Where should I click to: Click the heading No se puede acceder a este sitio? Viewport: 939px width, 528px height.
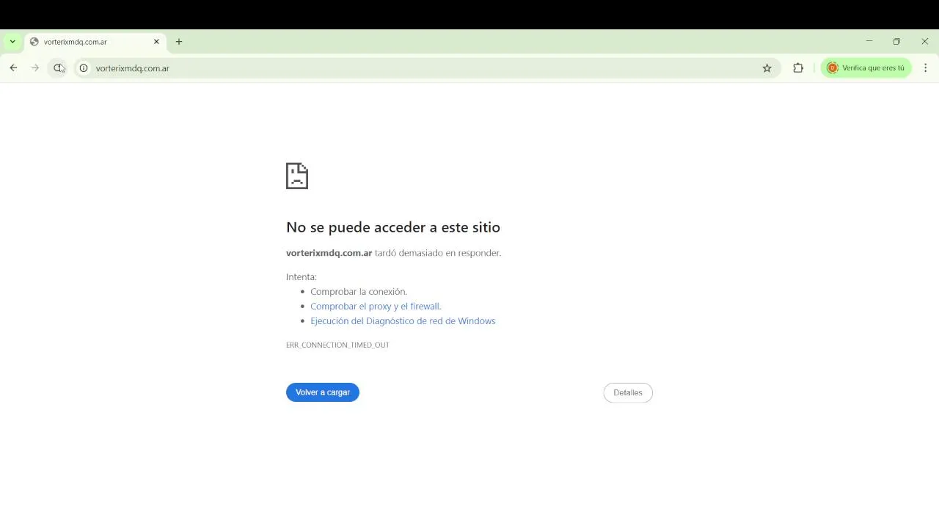click(x=393, y=227)
